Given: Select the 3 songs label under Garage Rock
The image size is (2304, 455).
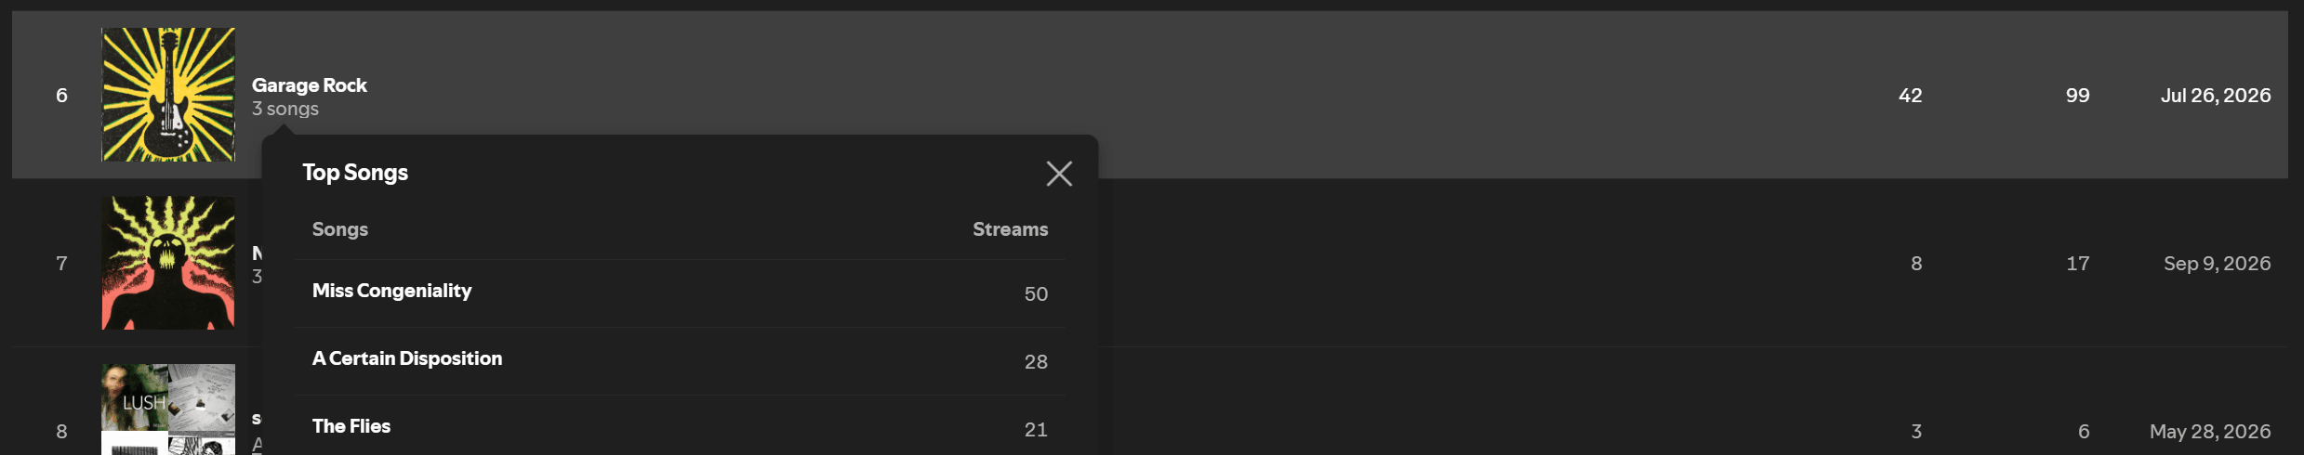Looking at the screenshot, I should [285, 109].
